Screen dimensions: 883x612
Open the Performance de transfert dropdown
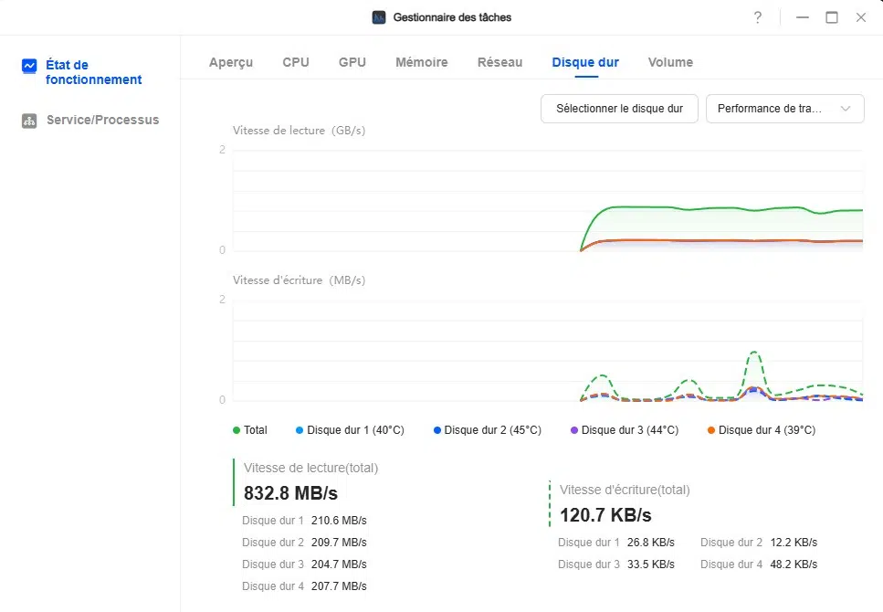(784, 109)
